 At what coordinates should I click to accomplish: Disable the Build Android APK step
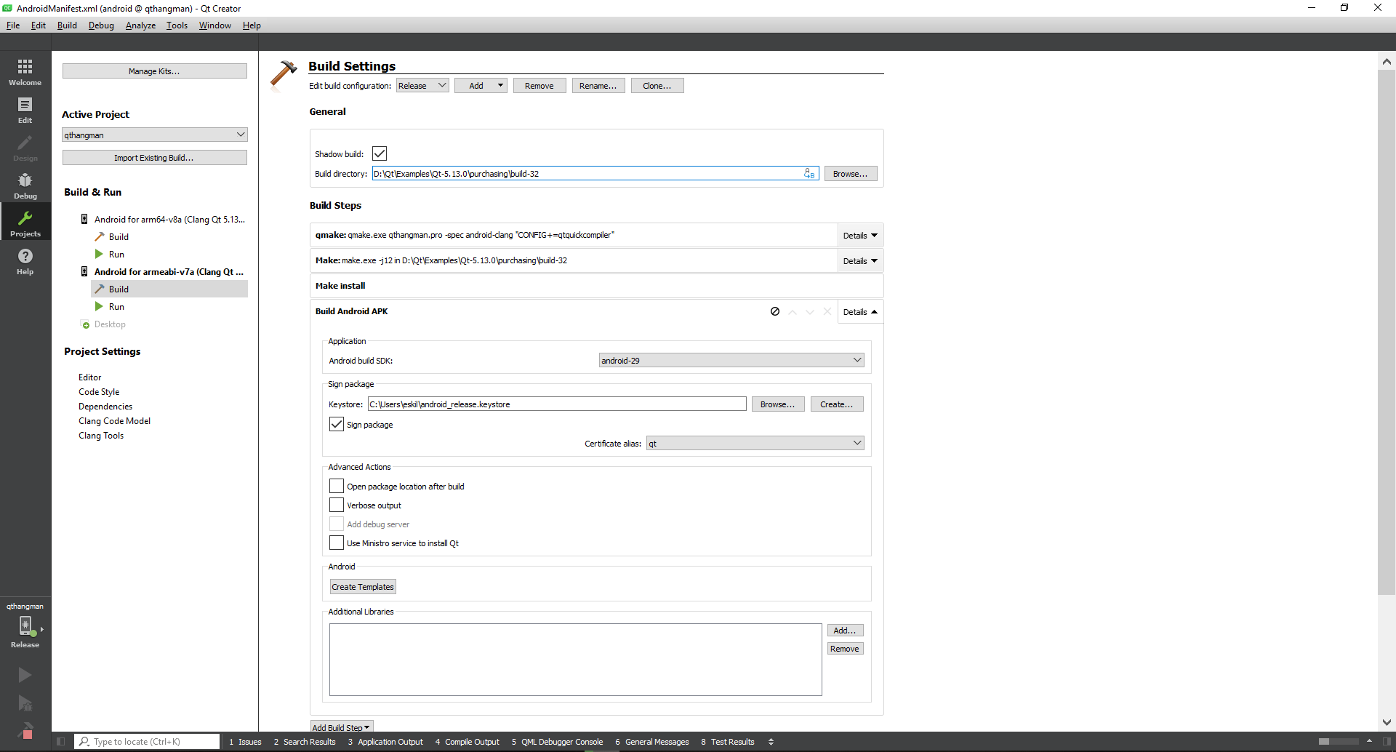click(775, 311)
